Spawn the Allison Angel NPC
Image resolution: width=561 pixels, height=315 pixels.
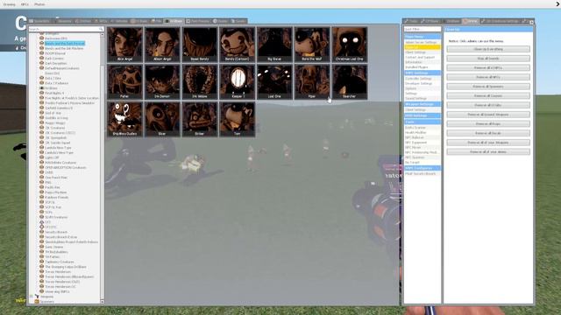[x=162, y=45]
